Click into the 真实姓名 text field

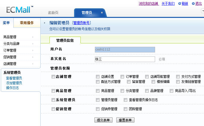(125, 59)
